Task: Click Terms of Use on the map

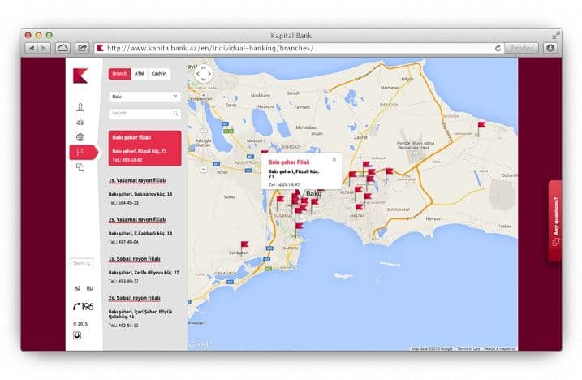Action: (468, 348)
